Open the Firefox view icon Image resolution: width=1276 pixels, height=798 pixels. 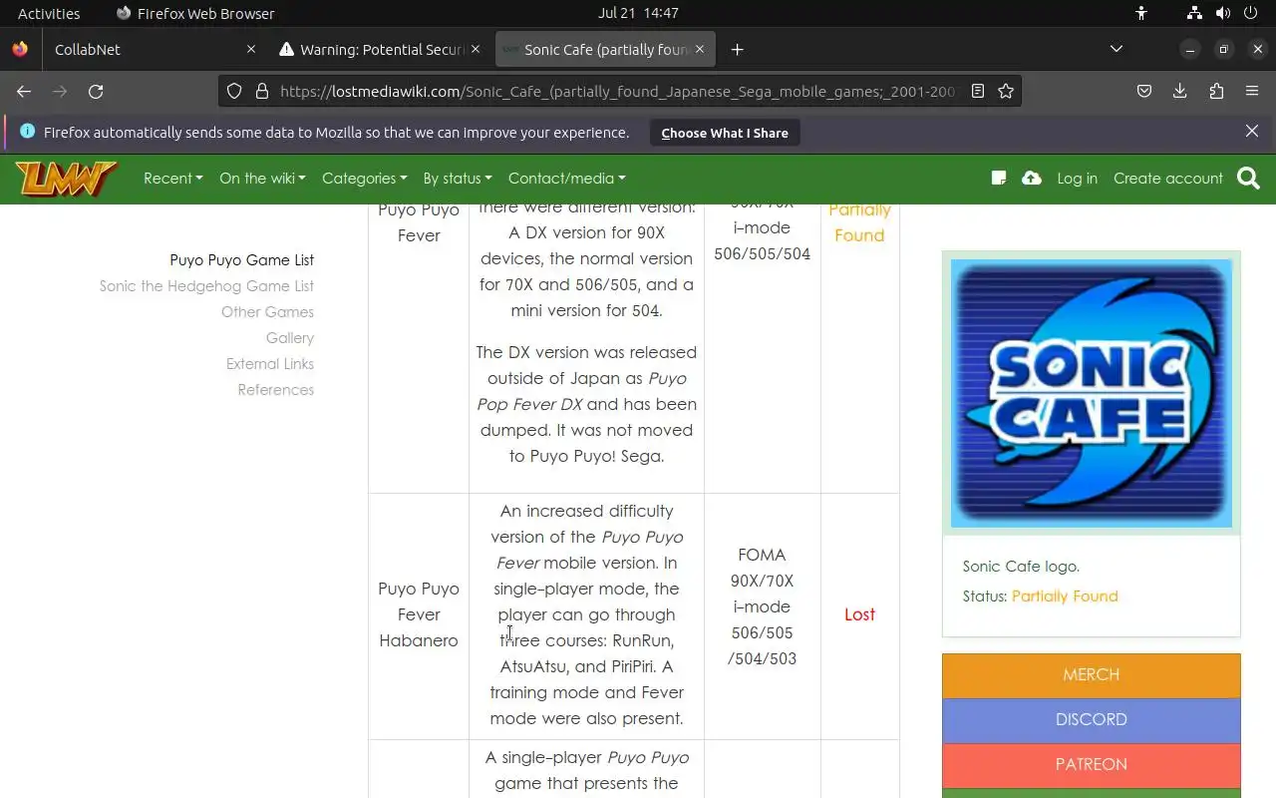pyautogui.click(x=20, y=49)
